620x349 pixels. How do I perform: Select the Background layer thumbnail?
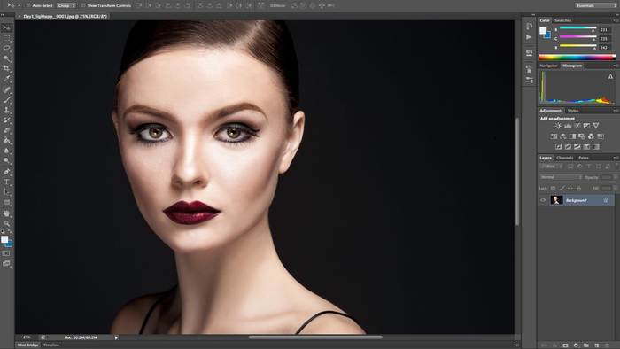pos(556,200)
